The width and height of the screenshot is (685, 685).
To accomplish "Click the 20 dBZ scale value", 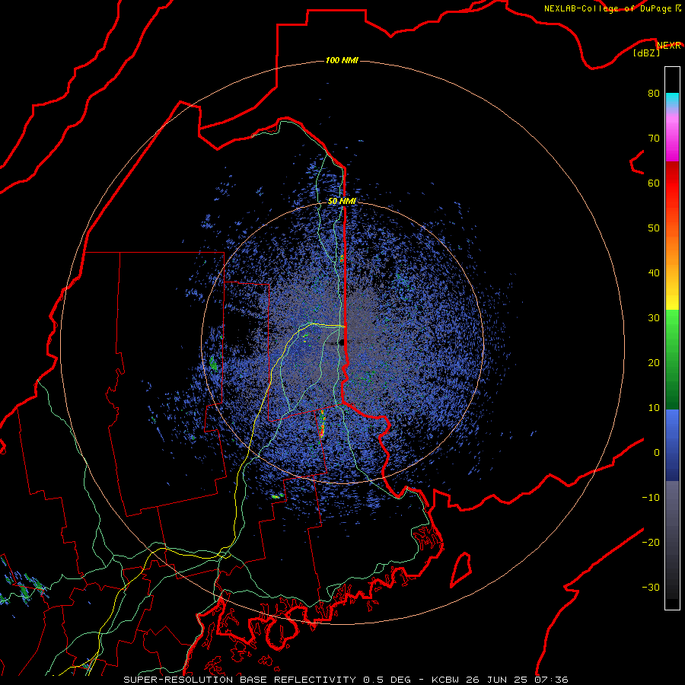I will (x=654, y=363).
